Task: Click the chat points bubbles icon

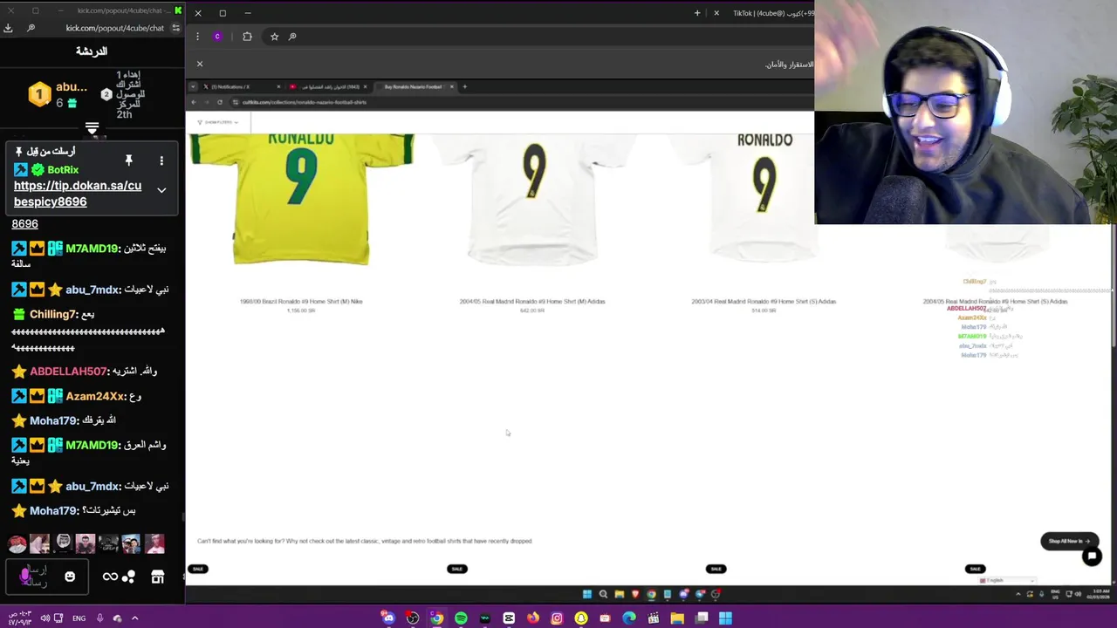Action: pos(129,577)
